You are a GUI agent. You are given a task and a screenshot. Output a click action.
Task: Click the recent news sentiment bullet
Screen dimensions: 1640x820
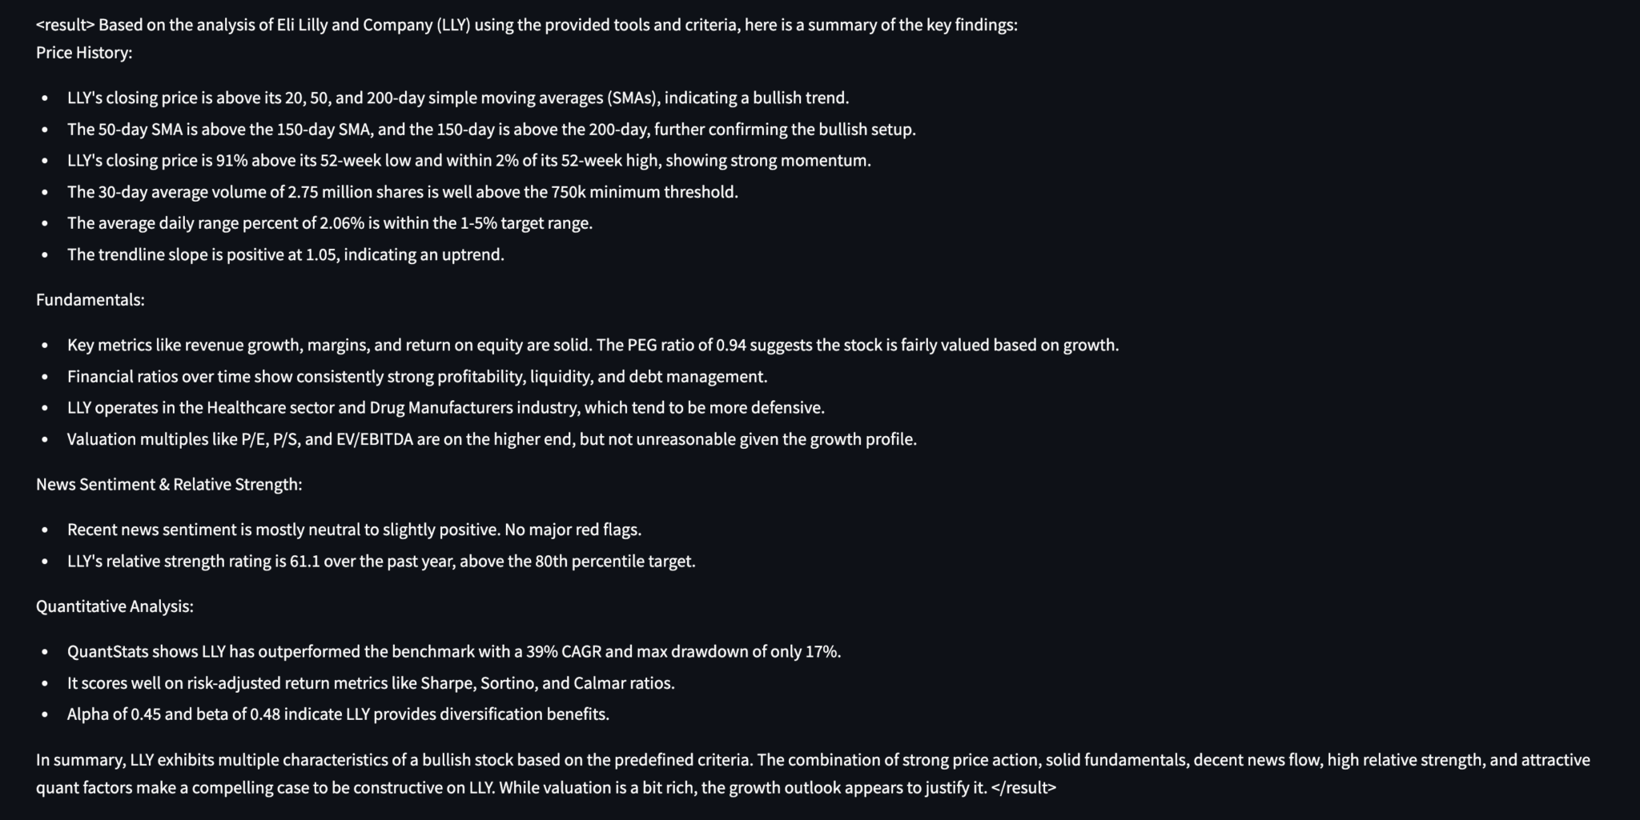pos(354,530)
